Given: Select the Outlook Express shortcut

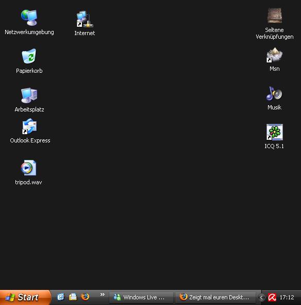Looking at the screenshot, I should pos(30,131).
